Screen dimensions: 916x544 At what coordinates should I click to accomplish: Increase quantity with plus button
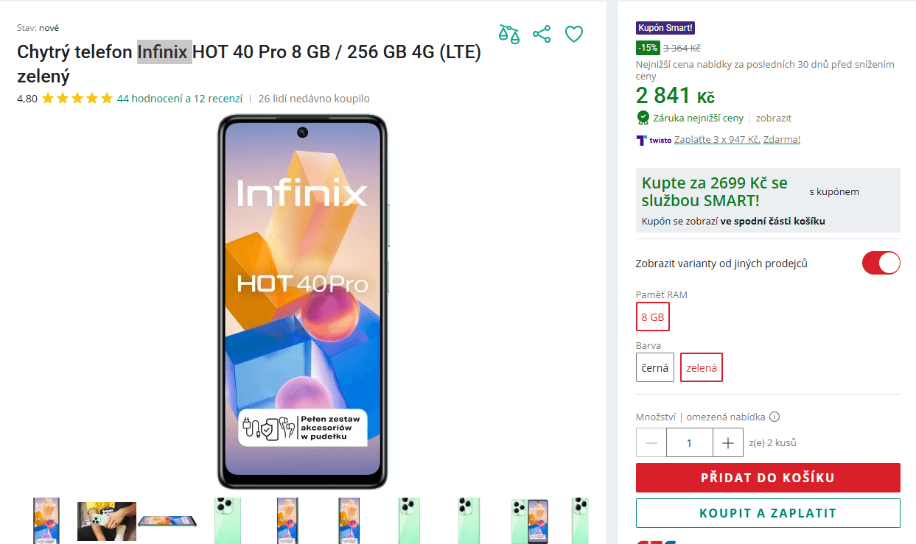[x=727, y=442]
